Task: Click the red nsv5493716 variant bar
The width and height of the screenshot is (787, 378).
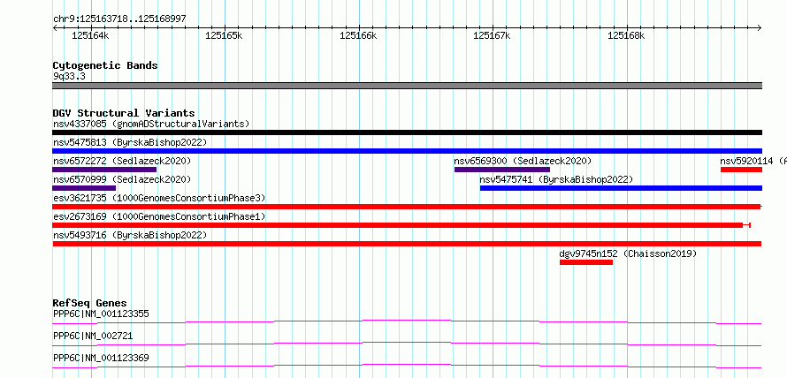Action: tap(407, 244)
